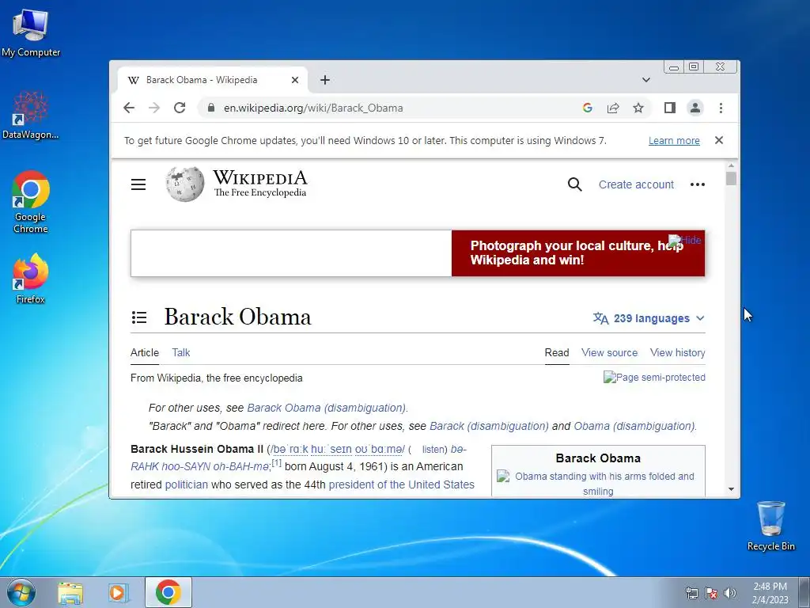Viewport: 810px width, 608px height.
Task: Click the Wikipedia globe logo
Action: coord(184,184)
